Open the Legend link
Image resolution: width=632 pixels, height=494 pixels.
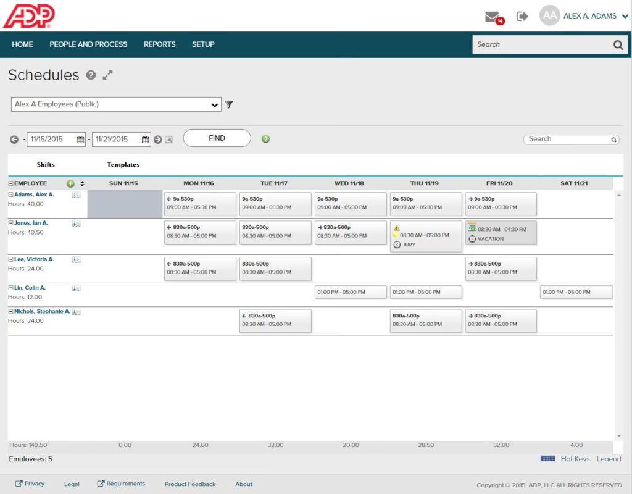coord(609,459)
